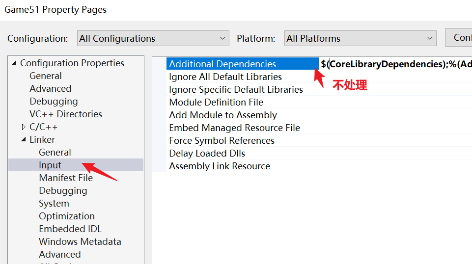Open the Manifest File page
Viewport: 472px width, 264px height.
coord(66,178)
